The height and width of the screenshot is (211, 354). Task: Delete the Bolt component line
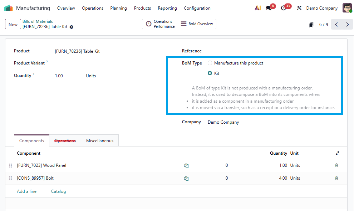pos(336,178)
